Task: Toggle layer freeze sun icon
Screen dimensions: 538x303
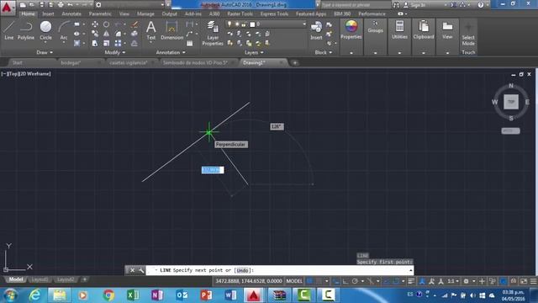Action: tap(237, 24)
